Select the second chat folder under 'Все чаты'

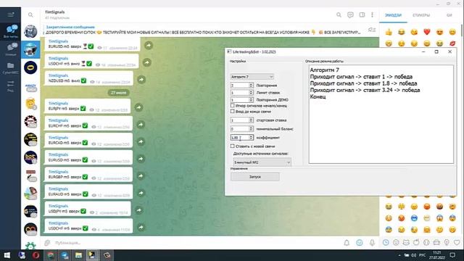11,49
